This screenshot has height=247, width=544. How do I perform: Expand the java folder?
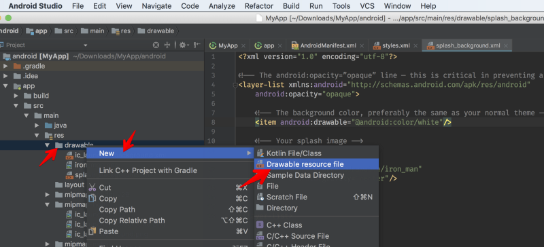pyautogui.click(x=37, y=126)
